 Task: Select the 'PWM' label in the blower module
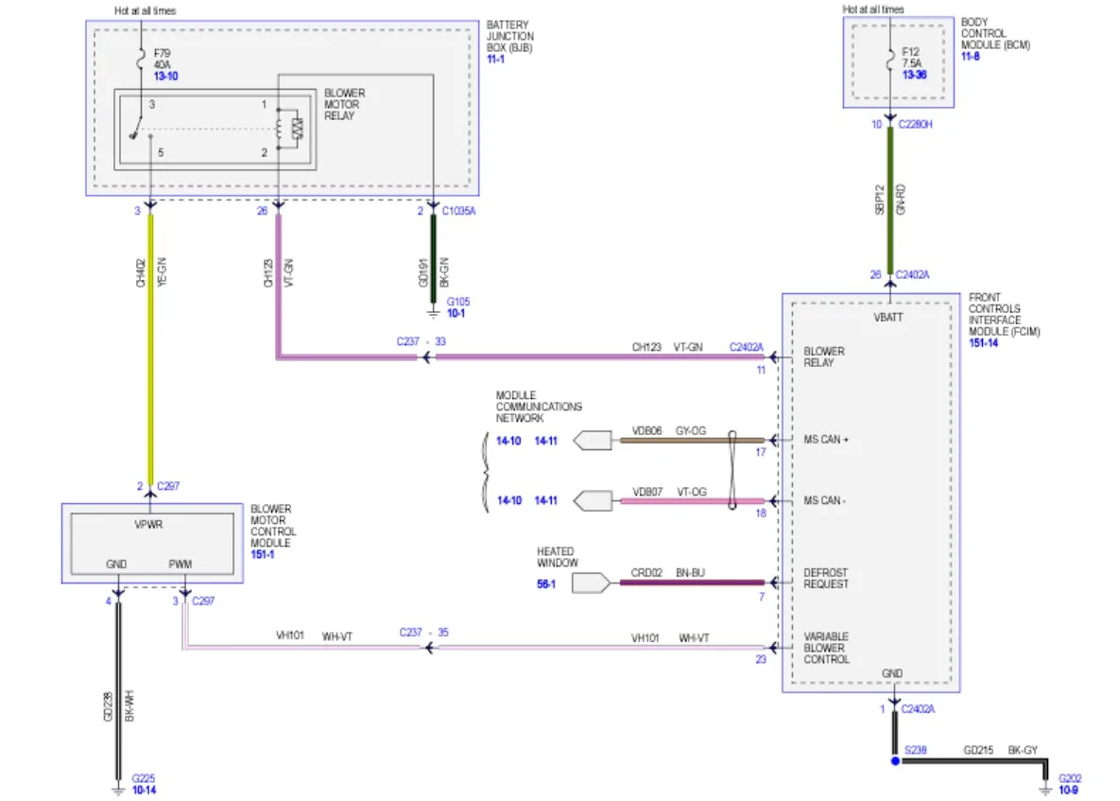coord(180,565)
